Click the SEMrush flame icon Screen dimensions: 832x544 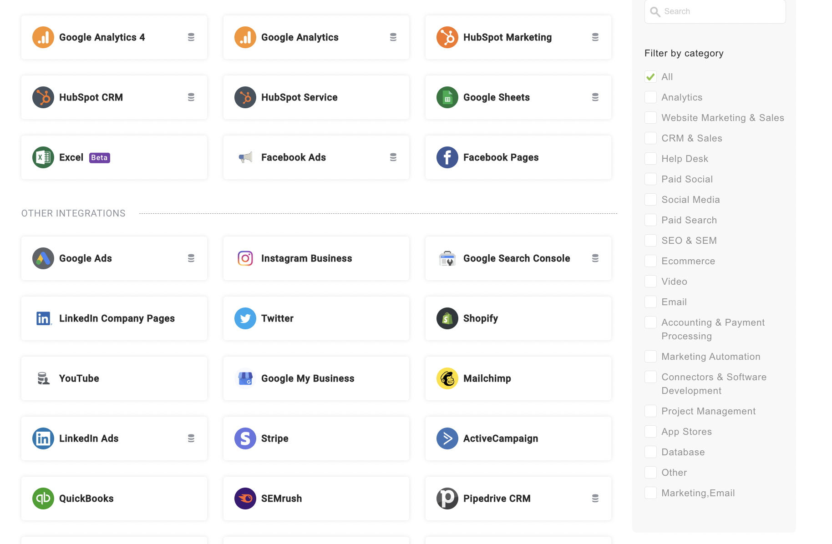[x=245, y=499]
